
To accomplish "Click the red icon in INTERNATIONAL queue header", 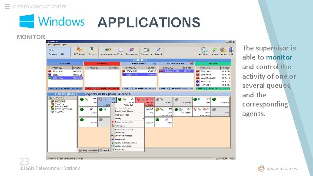I will [192, 63].
